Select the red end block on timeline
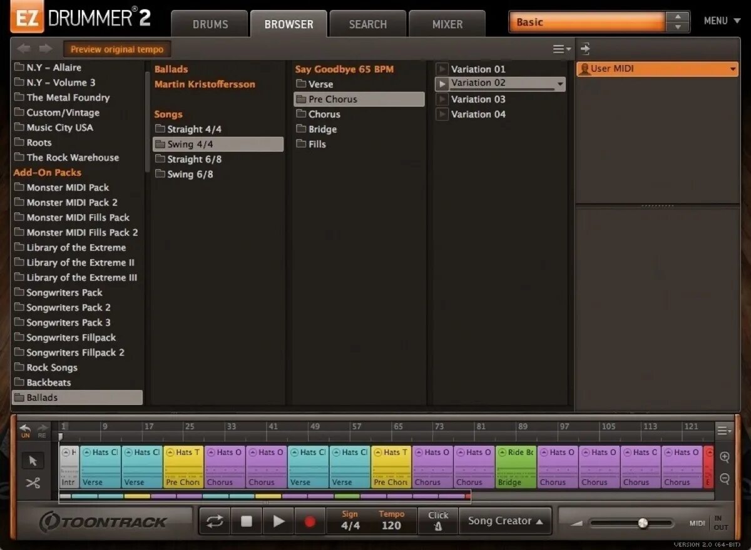751x550 pixels. [x=709, y=467]
